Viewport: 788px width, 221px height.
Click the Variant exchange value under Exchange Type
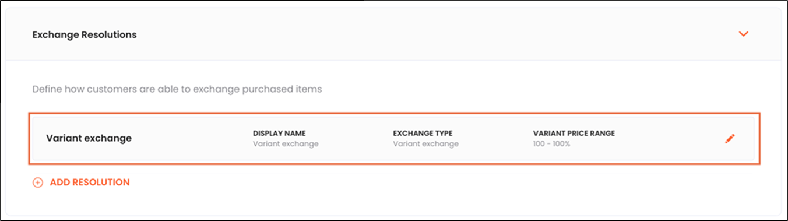[425, 144]
